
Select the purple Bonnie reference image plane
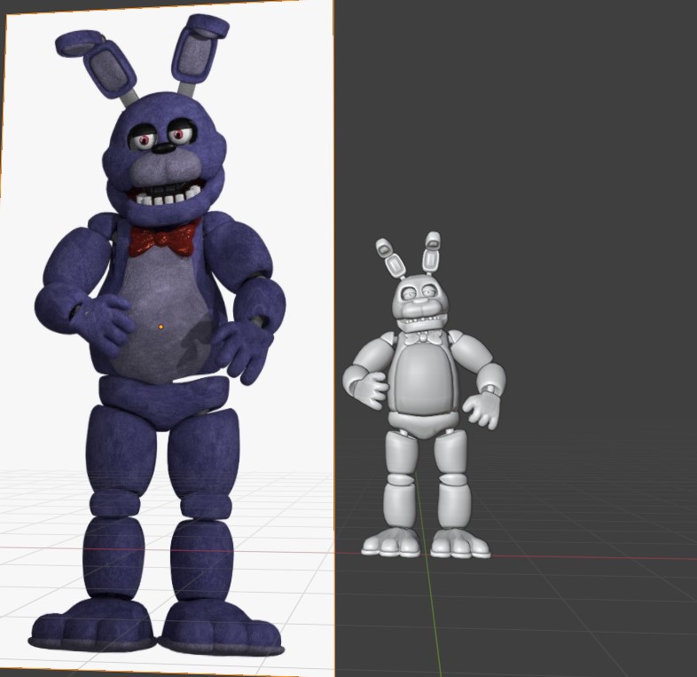(x=167, y=338)
